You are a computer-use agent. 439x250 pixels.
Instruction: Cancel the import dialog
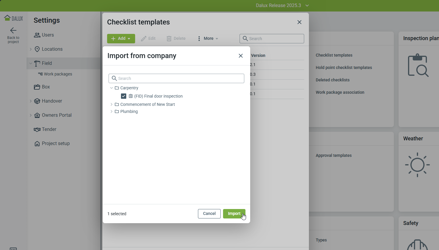[x=209, y=214]
